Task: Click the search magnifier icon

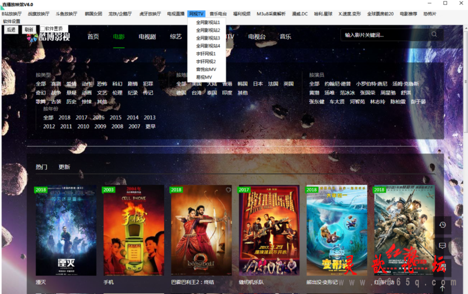Action: 434,34
